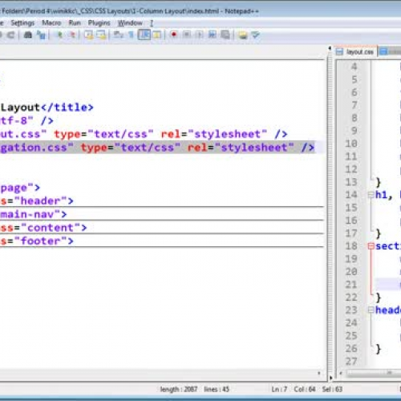Toggle the Word Wrap icon
Image resolution: width=401 pixels, height=401 pixels.
coord(118,35)
